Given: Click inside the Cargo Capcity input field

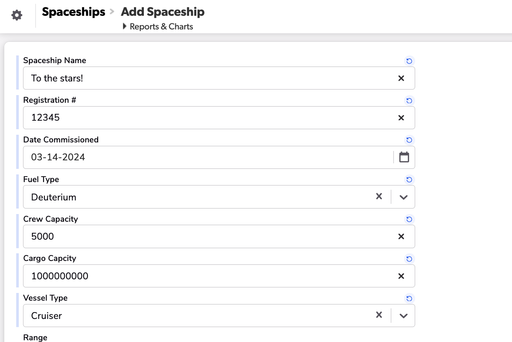Looking at the screenshot, I should tap(171, 276).
